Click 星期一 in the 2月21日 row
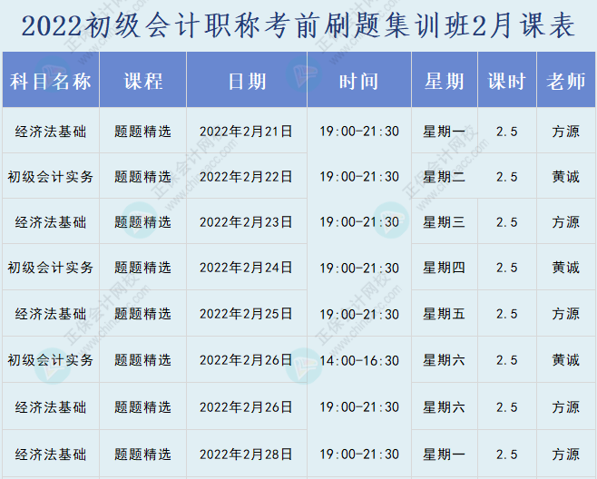 click(444, 132)
